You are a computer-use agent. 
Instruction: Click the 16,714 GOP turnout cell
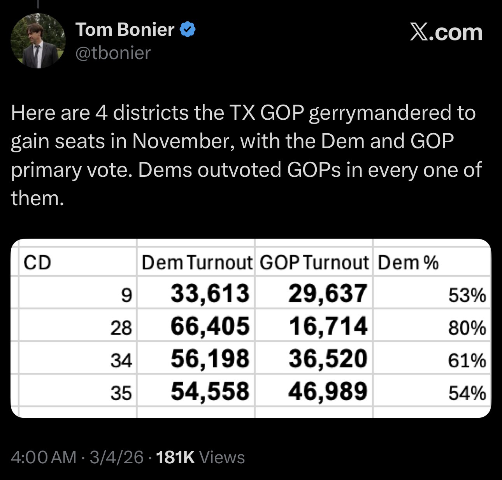[x=328, y=326]
